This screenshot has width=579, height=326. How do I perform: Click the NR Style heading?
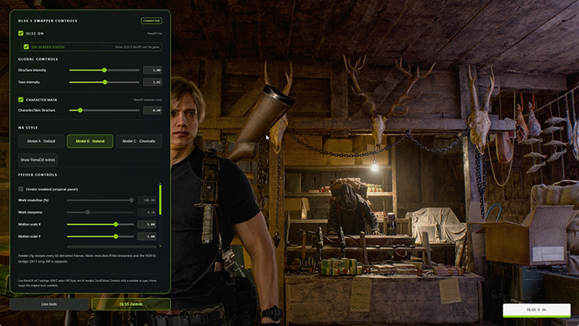click(x=28, y=127)
